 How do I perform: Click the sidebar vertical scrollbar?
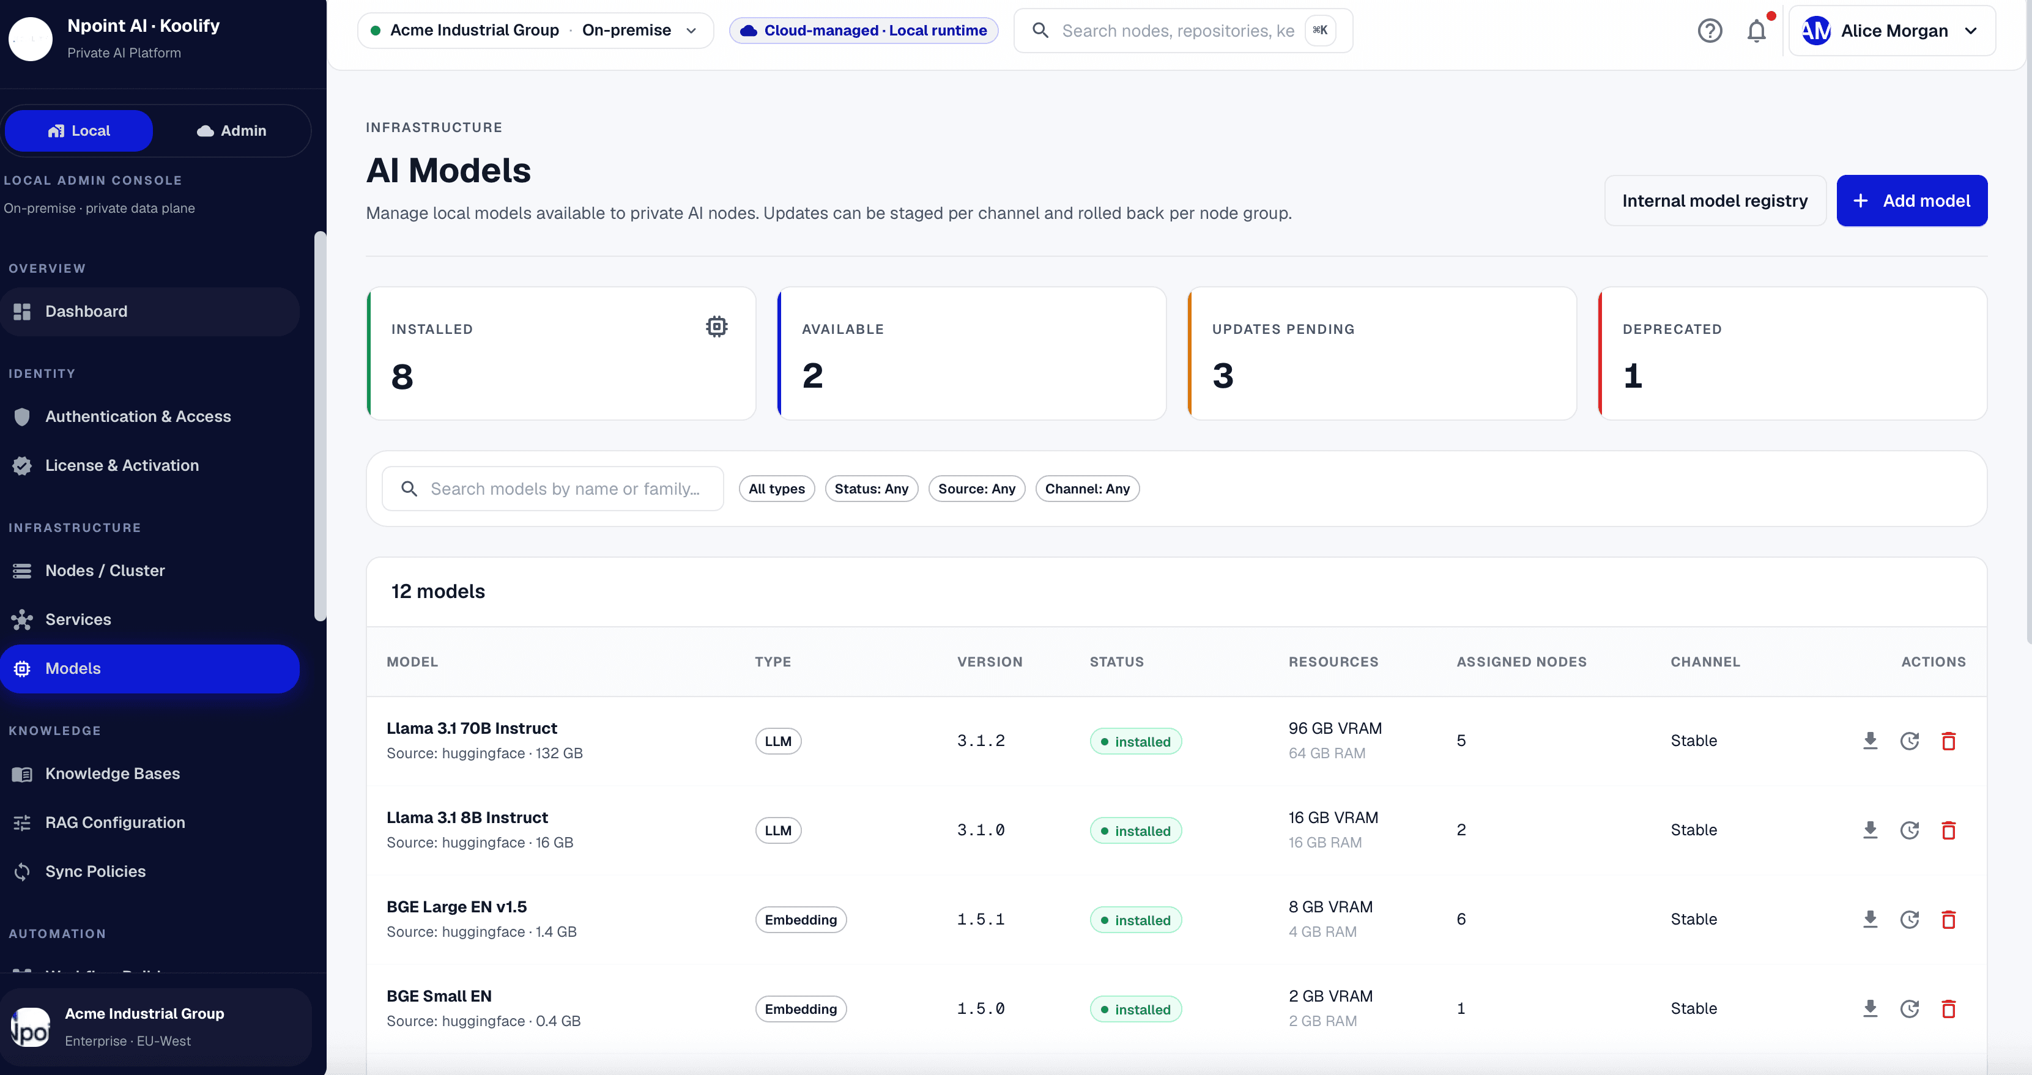point(319,426)
